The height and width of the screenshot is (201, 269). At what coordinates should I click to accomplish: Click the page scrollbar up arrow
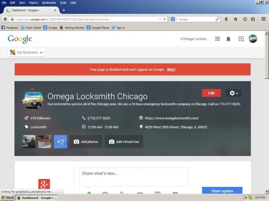(267, 33)
